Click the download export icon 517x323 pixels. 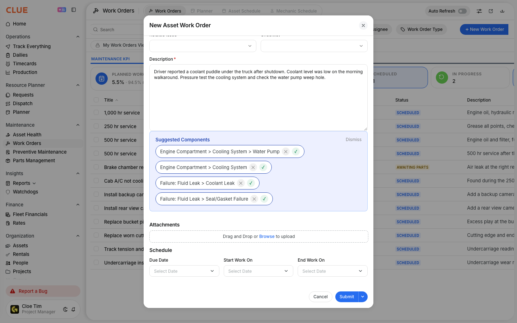tap(502, 11)
